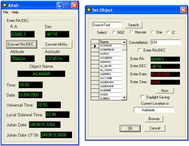This screenshot has height=146, width=189.
Task: Click the Current Location field showing Adelaide
Action: pos(154,110)
